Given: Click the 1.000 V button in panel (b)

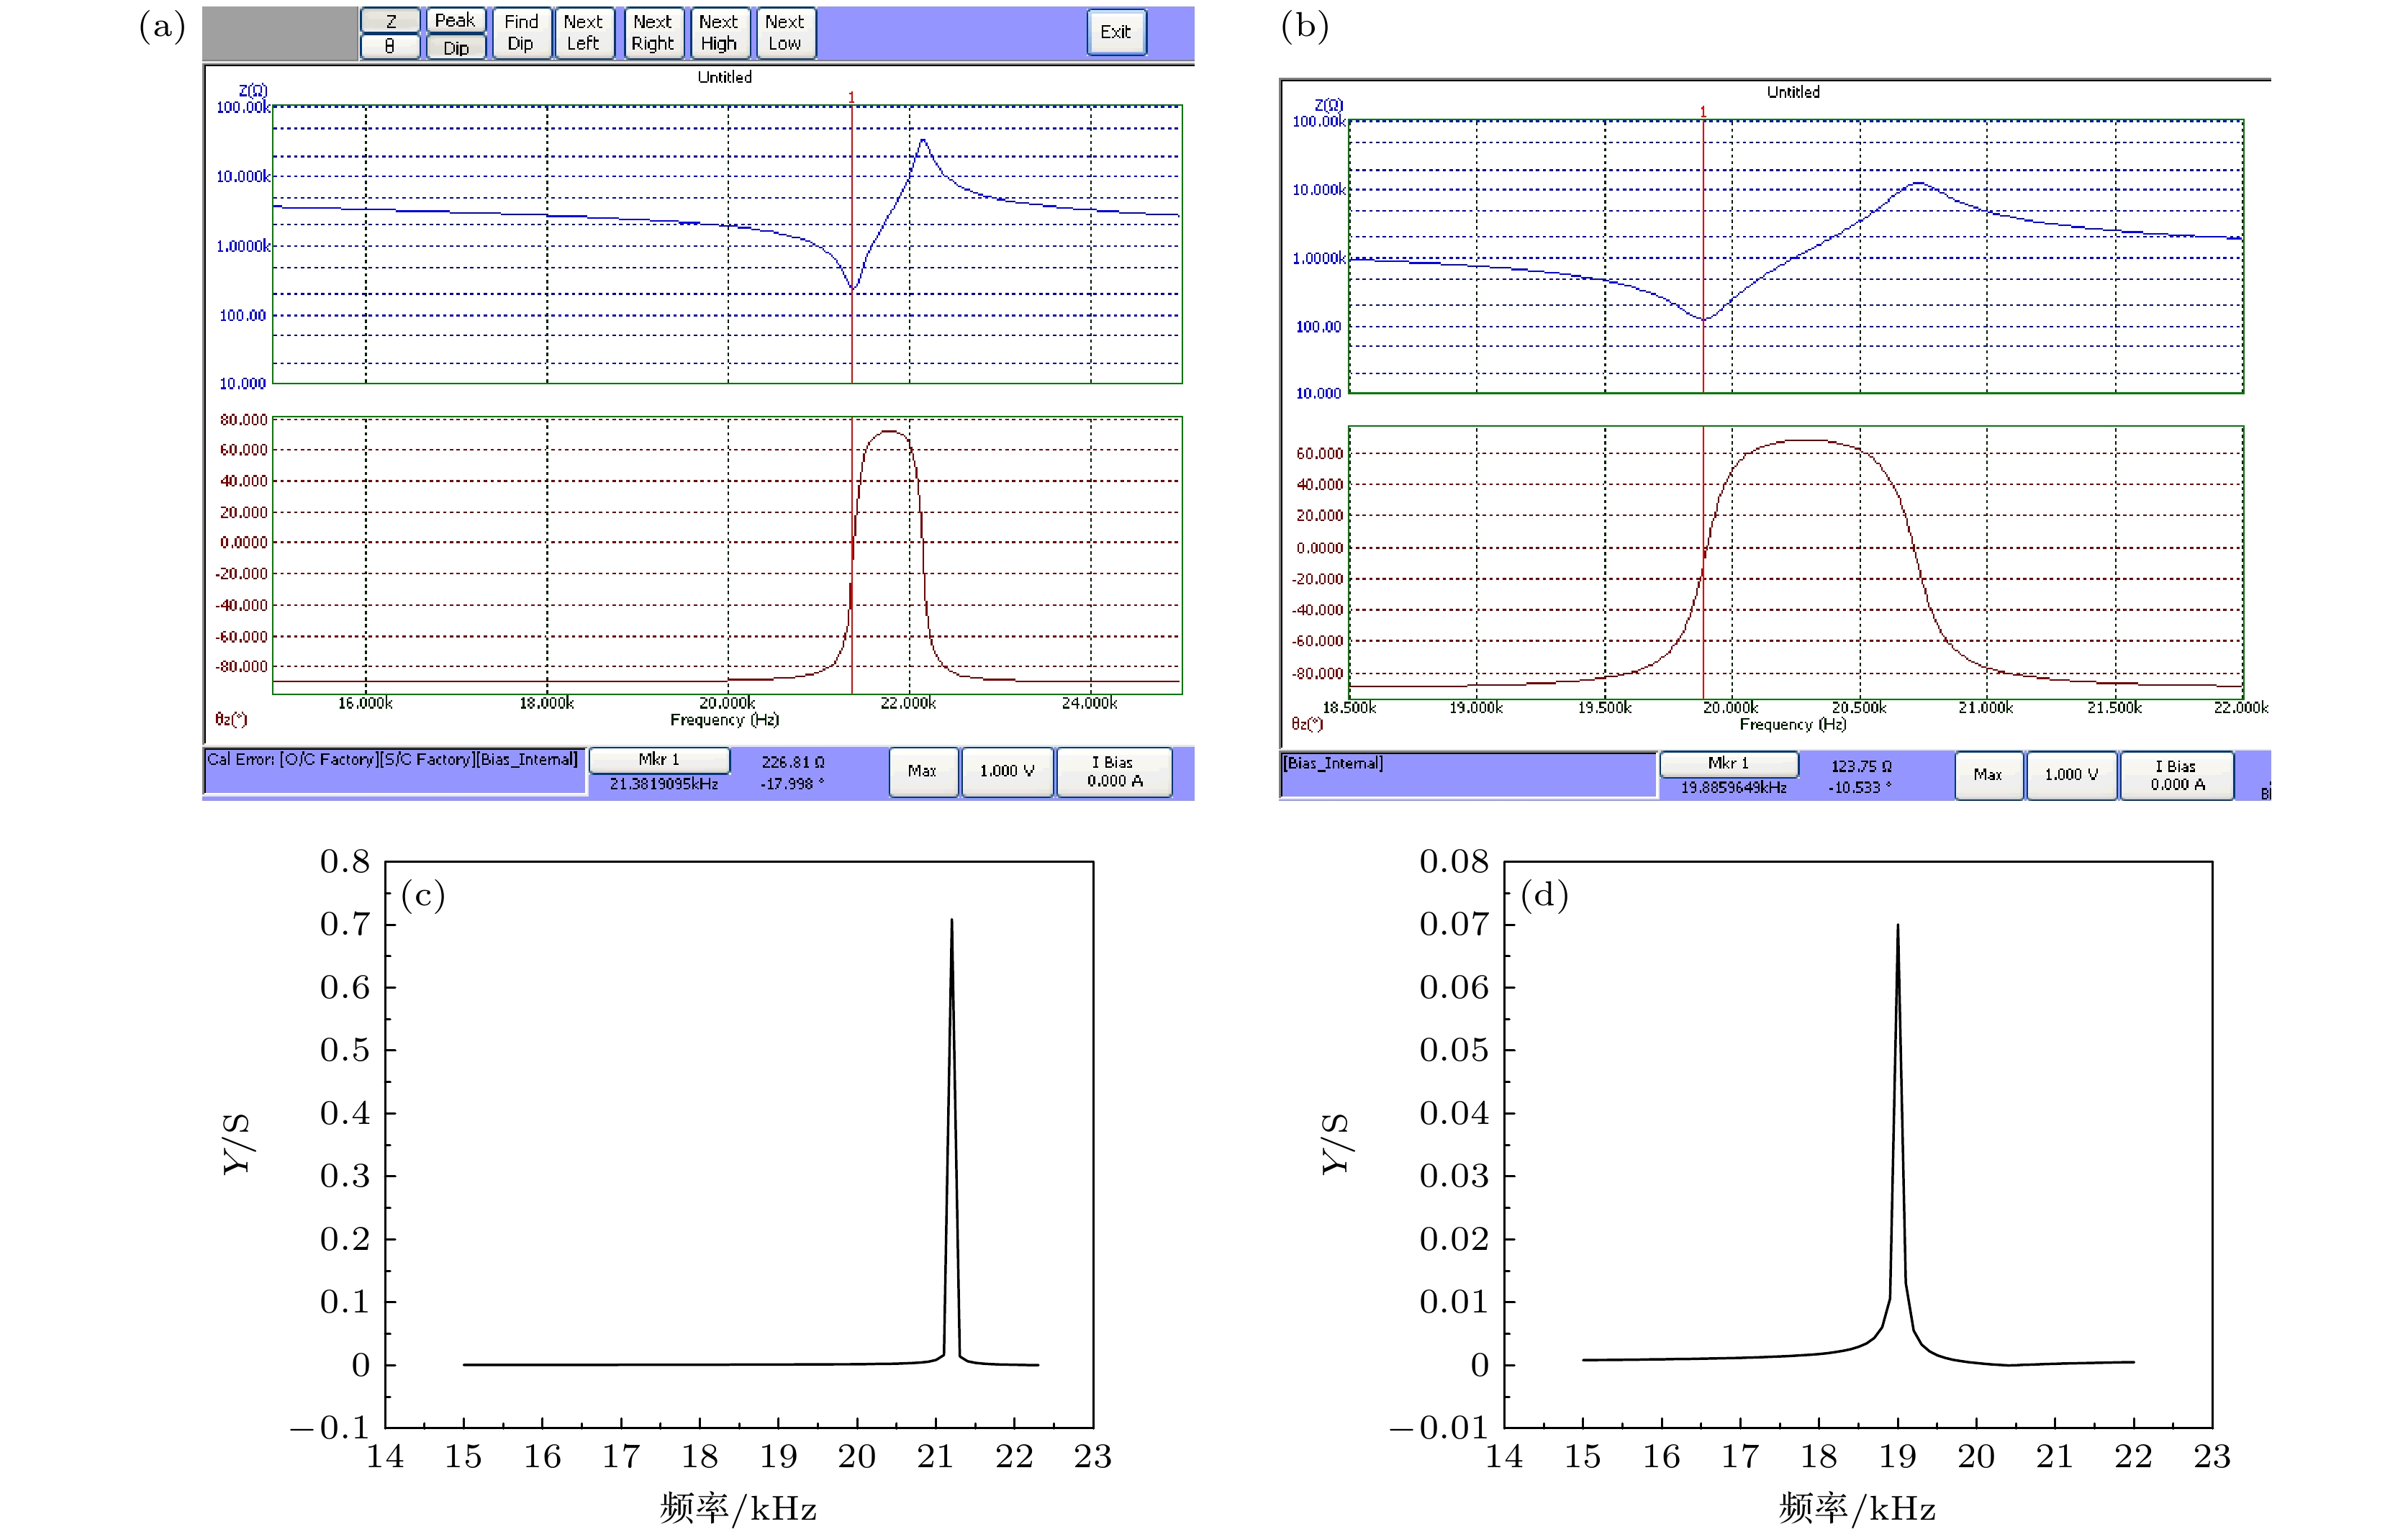Looking at the screenshot, I should point(2071,775).
